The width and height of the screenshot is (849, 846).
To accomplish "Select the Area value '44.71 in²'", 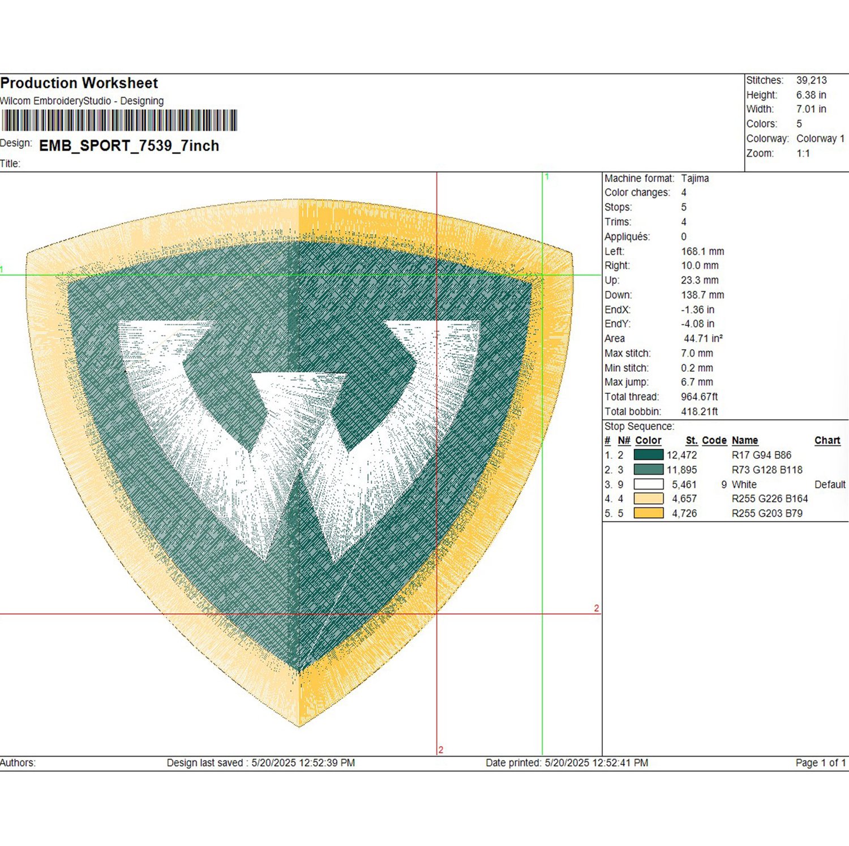I will pyautogui.click(x=704, y=338).
